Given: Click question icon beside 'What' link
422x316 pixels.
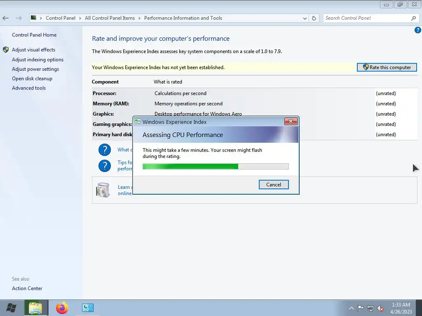Looking at the screenshot, I should click(105, 150).
